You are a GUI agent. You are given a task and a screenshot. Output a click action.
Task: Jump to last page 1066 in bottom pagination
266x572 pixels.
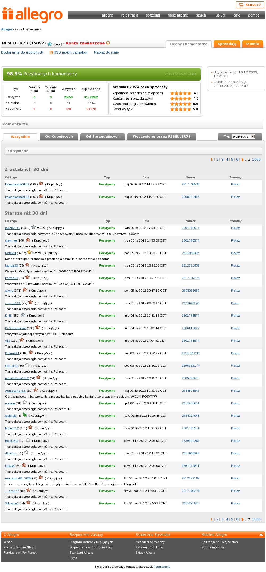256,519
